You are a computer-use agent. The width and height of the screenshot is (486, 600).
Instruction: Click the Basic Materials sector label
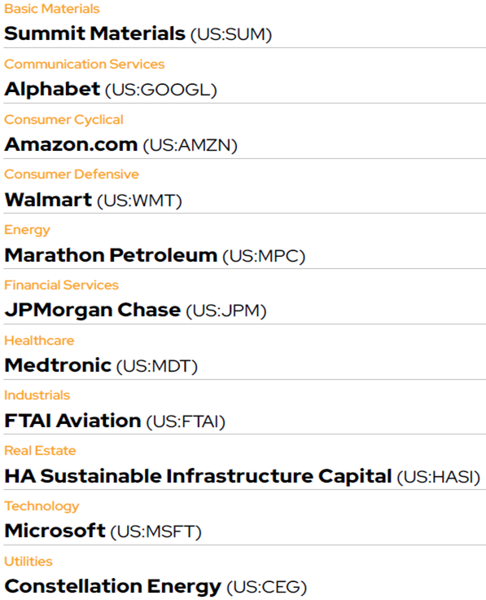tap(52, 9)
